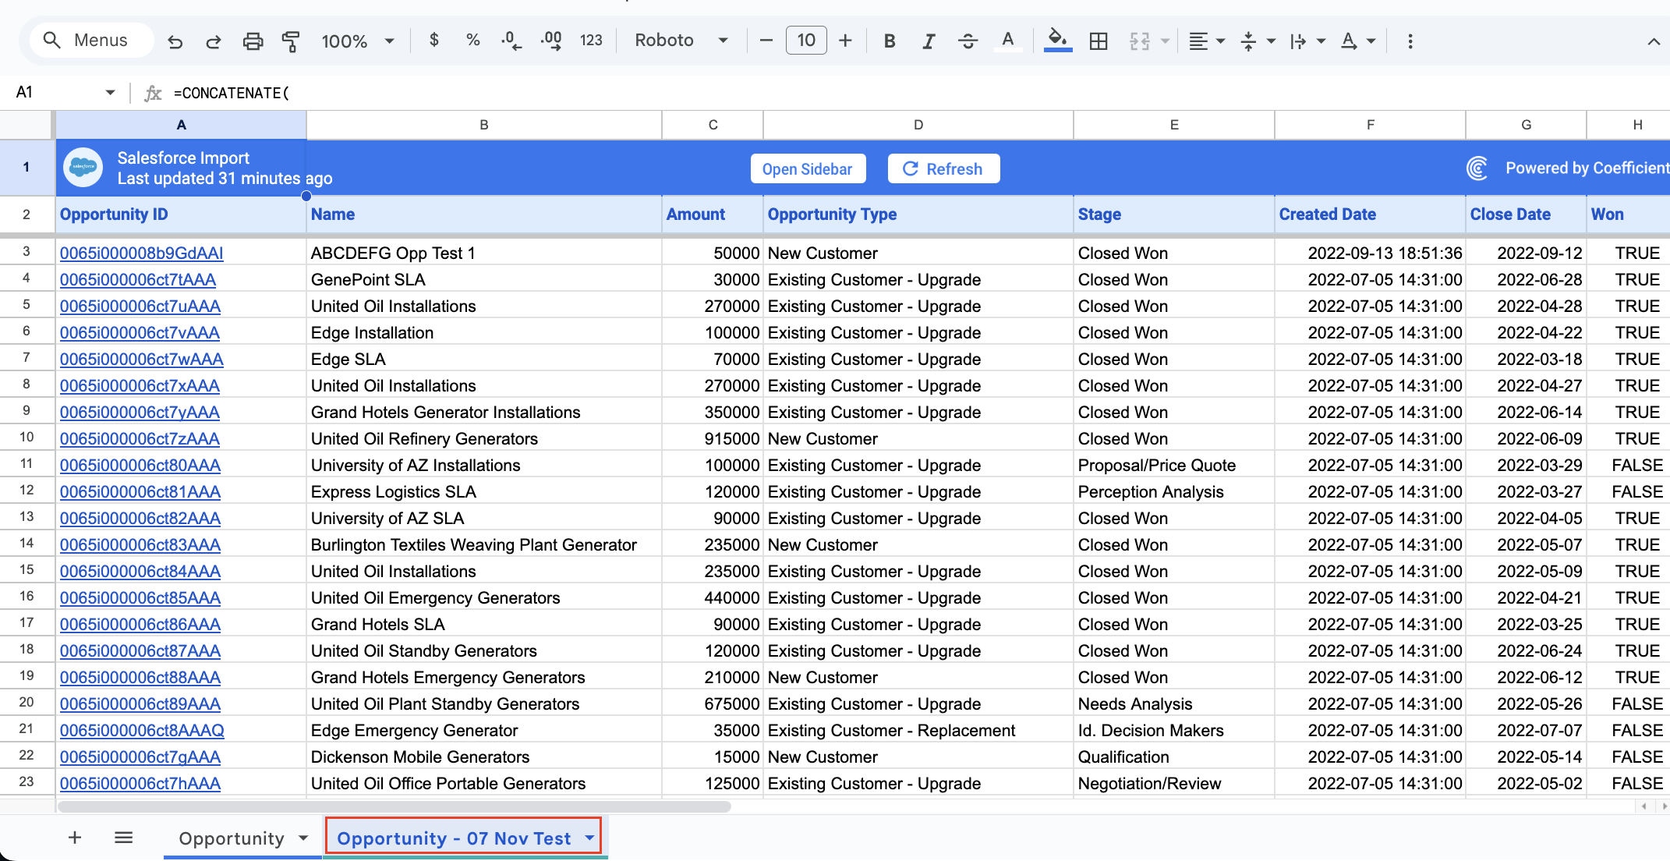Expand the Name box cell dropdown
The image size is (1670, 861).
click(110, 93)
